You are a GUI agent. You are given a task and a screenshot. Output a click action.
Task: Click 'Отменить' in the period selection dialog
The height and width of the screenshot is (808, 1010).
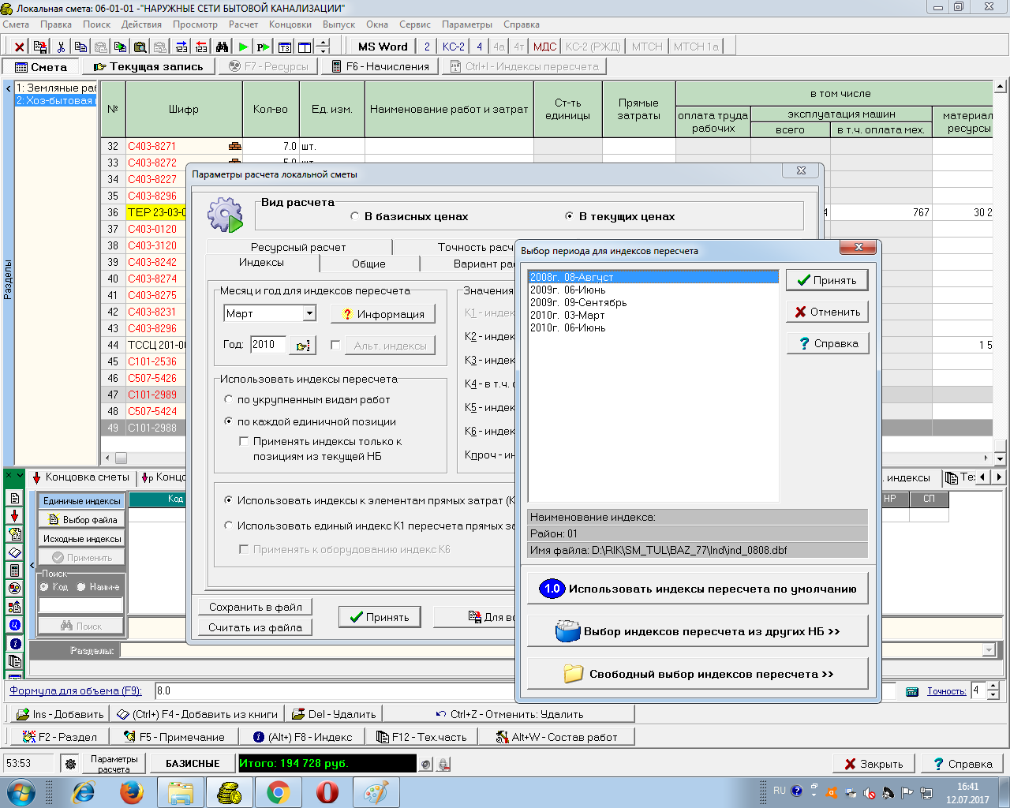click(x=827, y=312)
